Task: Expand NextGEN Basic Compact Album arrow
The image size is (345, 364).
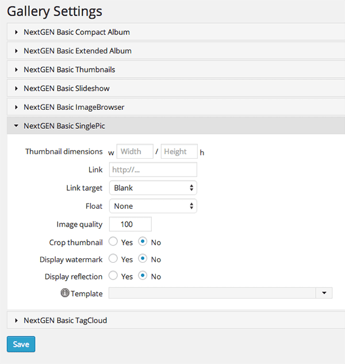Action: point(16,32)
